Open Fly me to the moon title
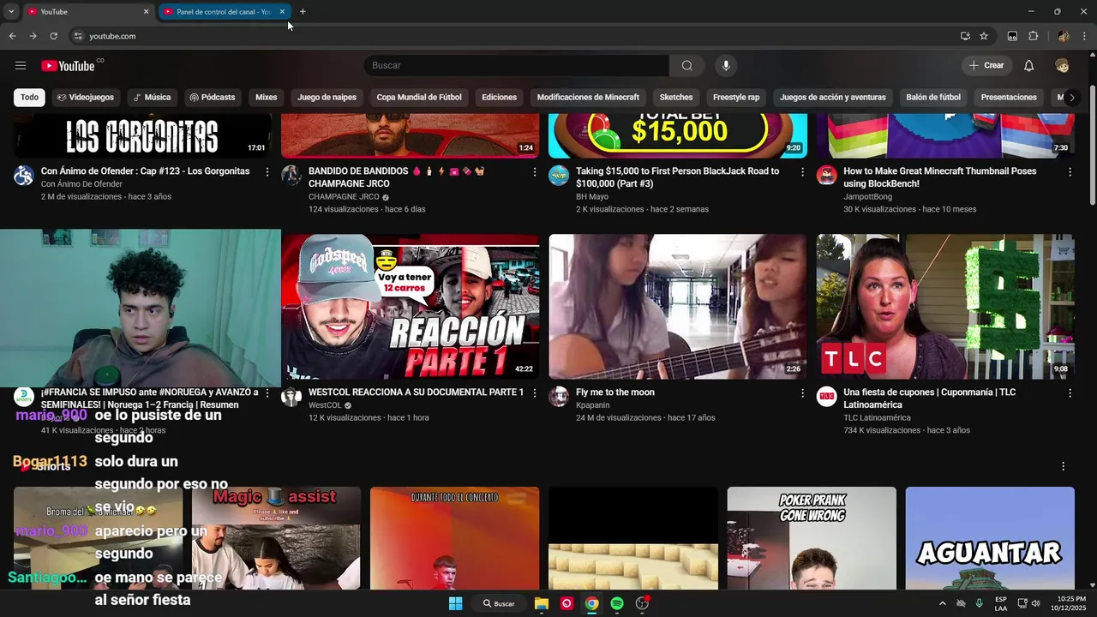This screenshot has width=1097, height=617. tap(615, 392)
